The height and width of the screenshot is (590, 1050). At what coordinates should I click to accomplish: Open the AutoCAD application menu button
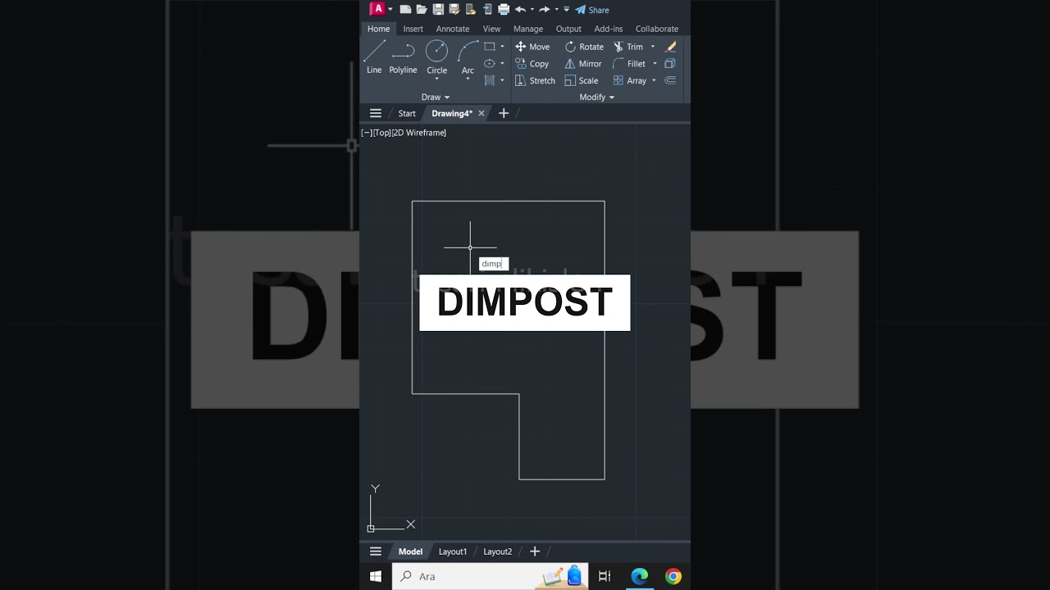pyautogui.click(x=377, y=9)
